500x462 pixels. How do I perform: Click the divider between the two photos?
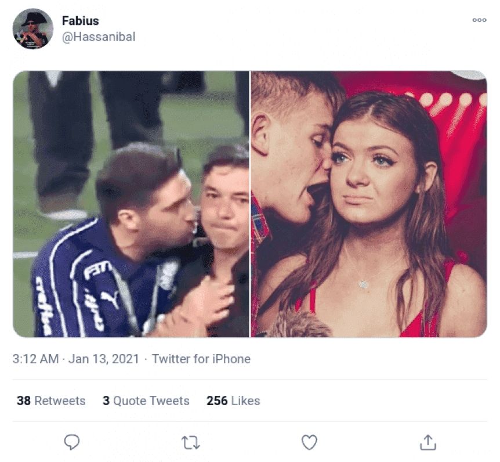tap(250, 204)
